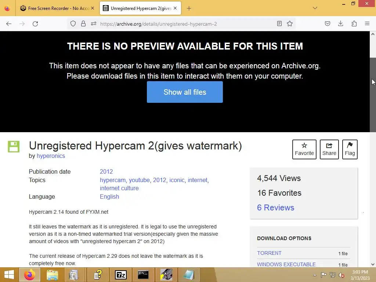Open the 7-Zip taskbar icon

120,275
